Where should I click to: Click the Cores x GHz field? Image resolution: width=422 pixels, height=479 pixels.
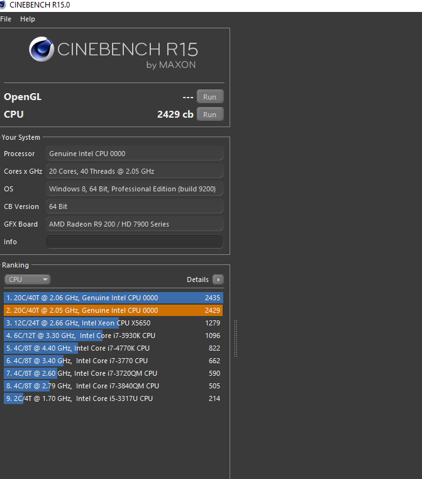134,171
